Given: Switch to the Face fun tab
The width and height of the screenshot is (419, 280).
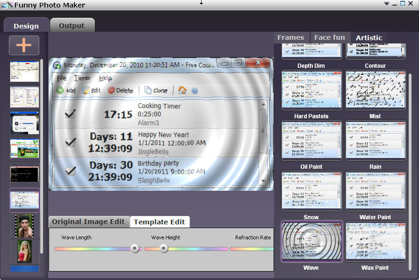Looking at the screenshot, I should click(330, 37).
